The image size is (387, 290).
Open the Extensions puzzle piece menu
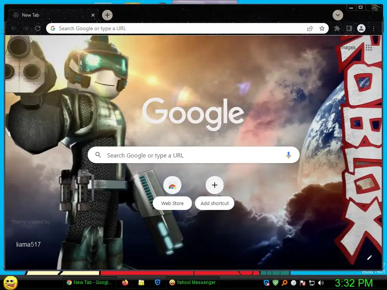(x=337, y=29)
